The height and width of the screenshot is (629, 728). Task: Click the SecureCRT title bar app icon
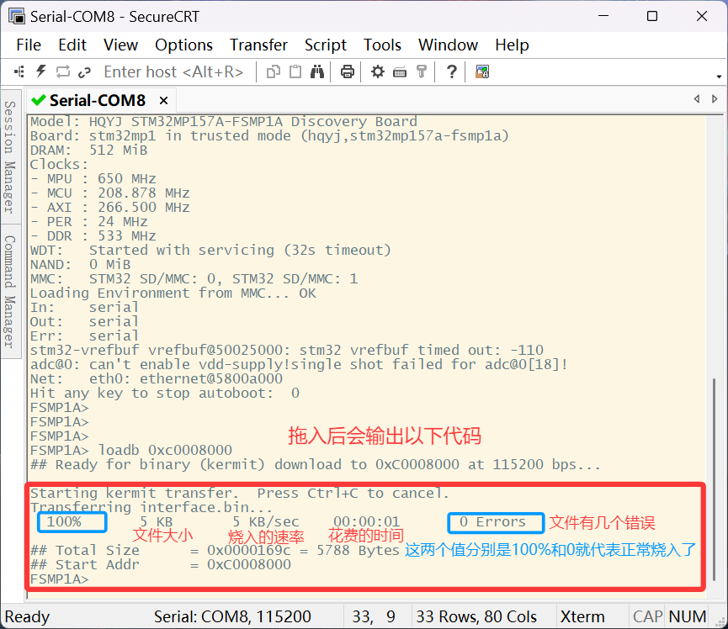coord(17,16)
